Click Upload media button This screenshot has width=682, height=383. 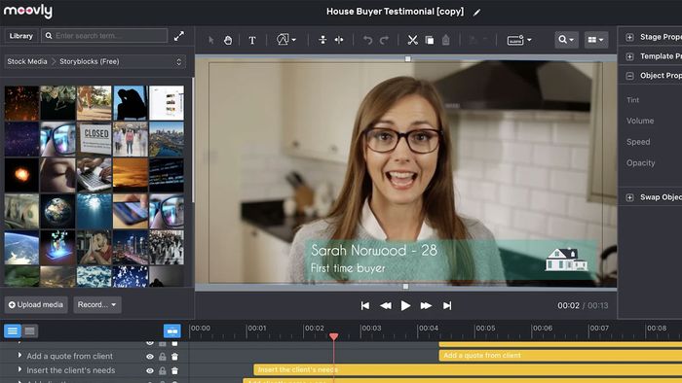coord(36,305)
